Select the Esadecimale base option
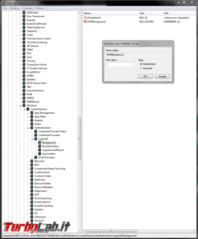 pos(141,64)
